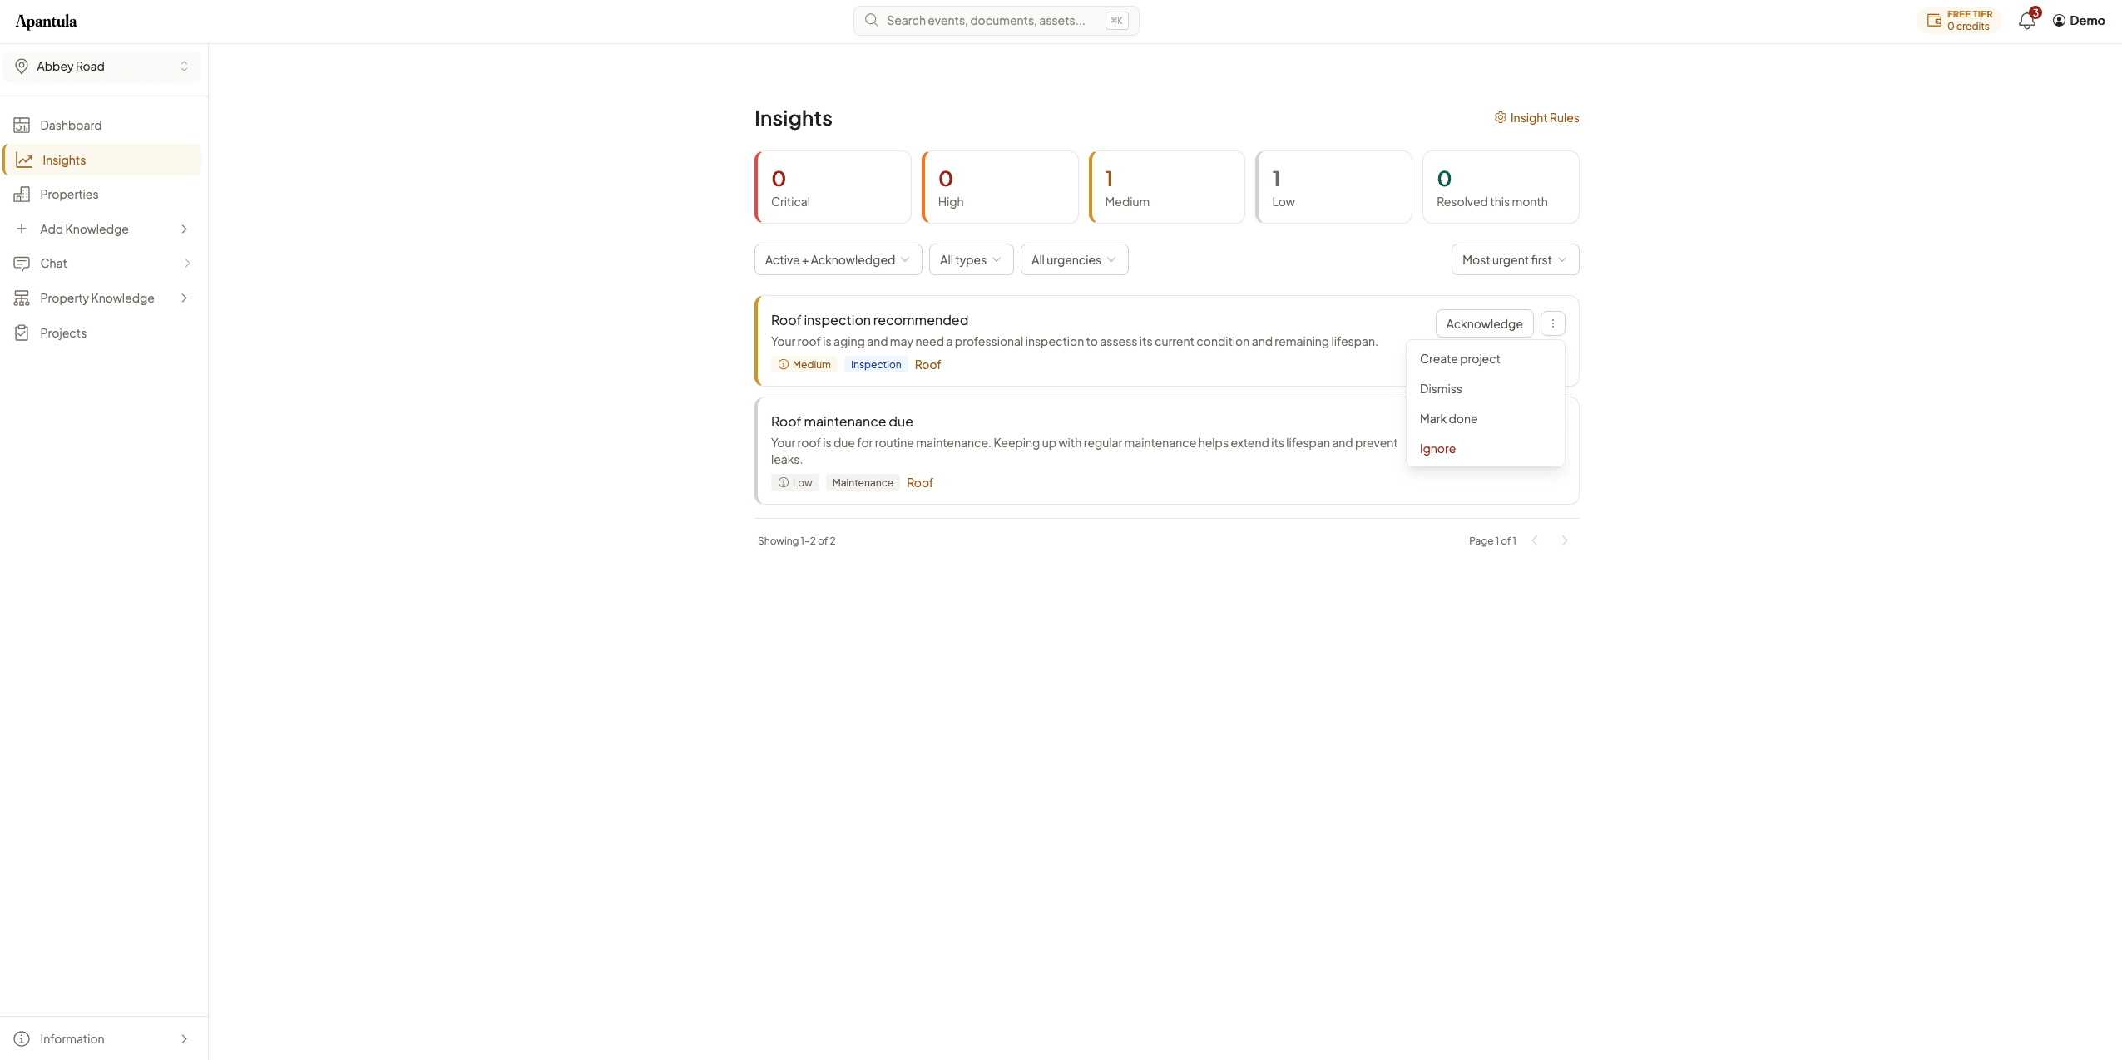Viewport: 2122px width, 1060px height.
Task: Click the Inspection tag badge
Action: click(875, 365)
